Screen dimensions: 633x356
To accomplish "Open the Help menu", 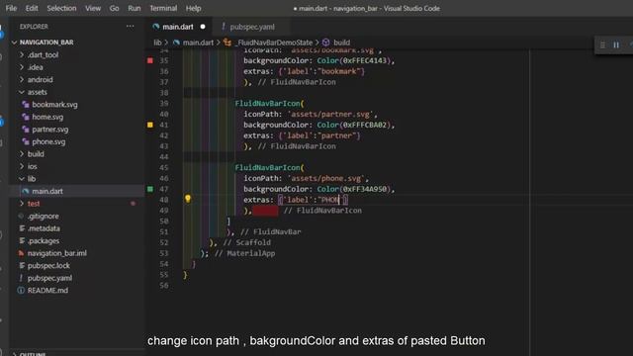I will pos(194,8).
